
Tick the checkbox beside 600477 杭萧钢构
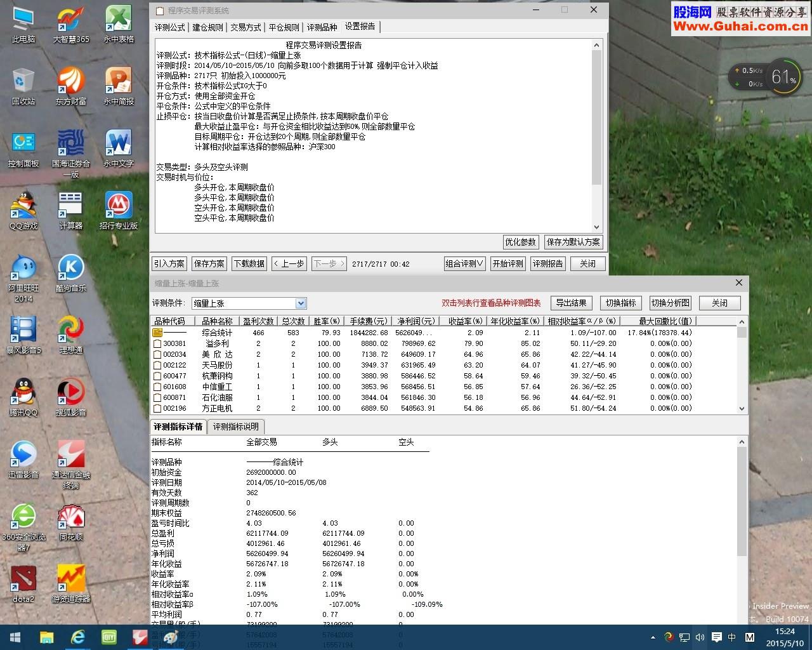coord(157,376)
